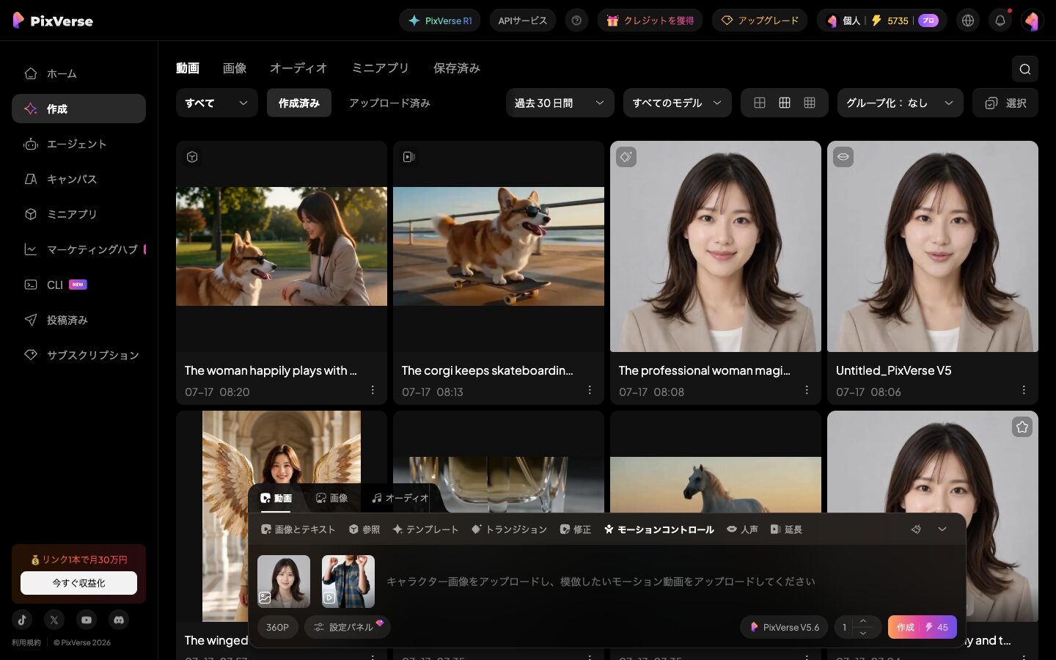Expand the すべてのモデル dropdown
This screenshot has width=1056, height=660.
pos(677,103)
